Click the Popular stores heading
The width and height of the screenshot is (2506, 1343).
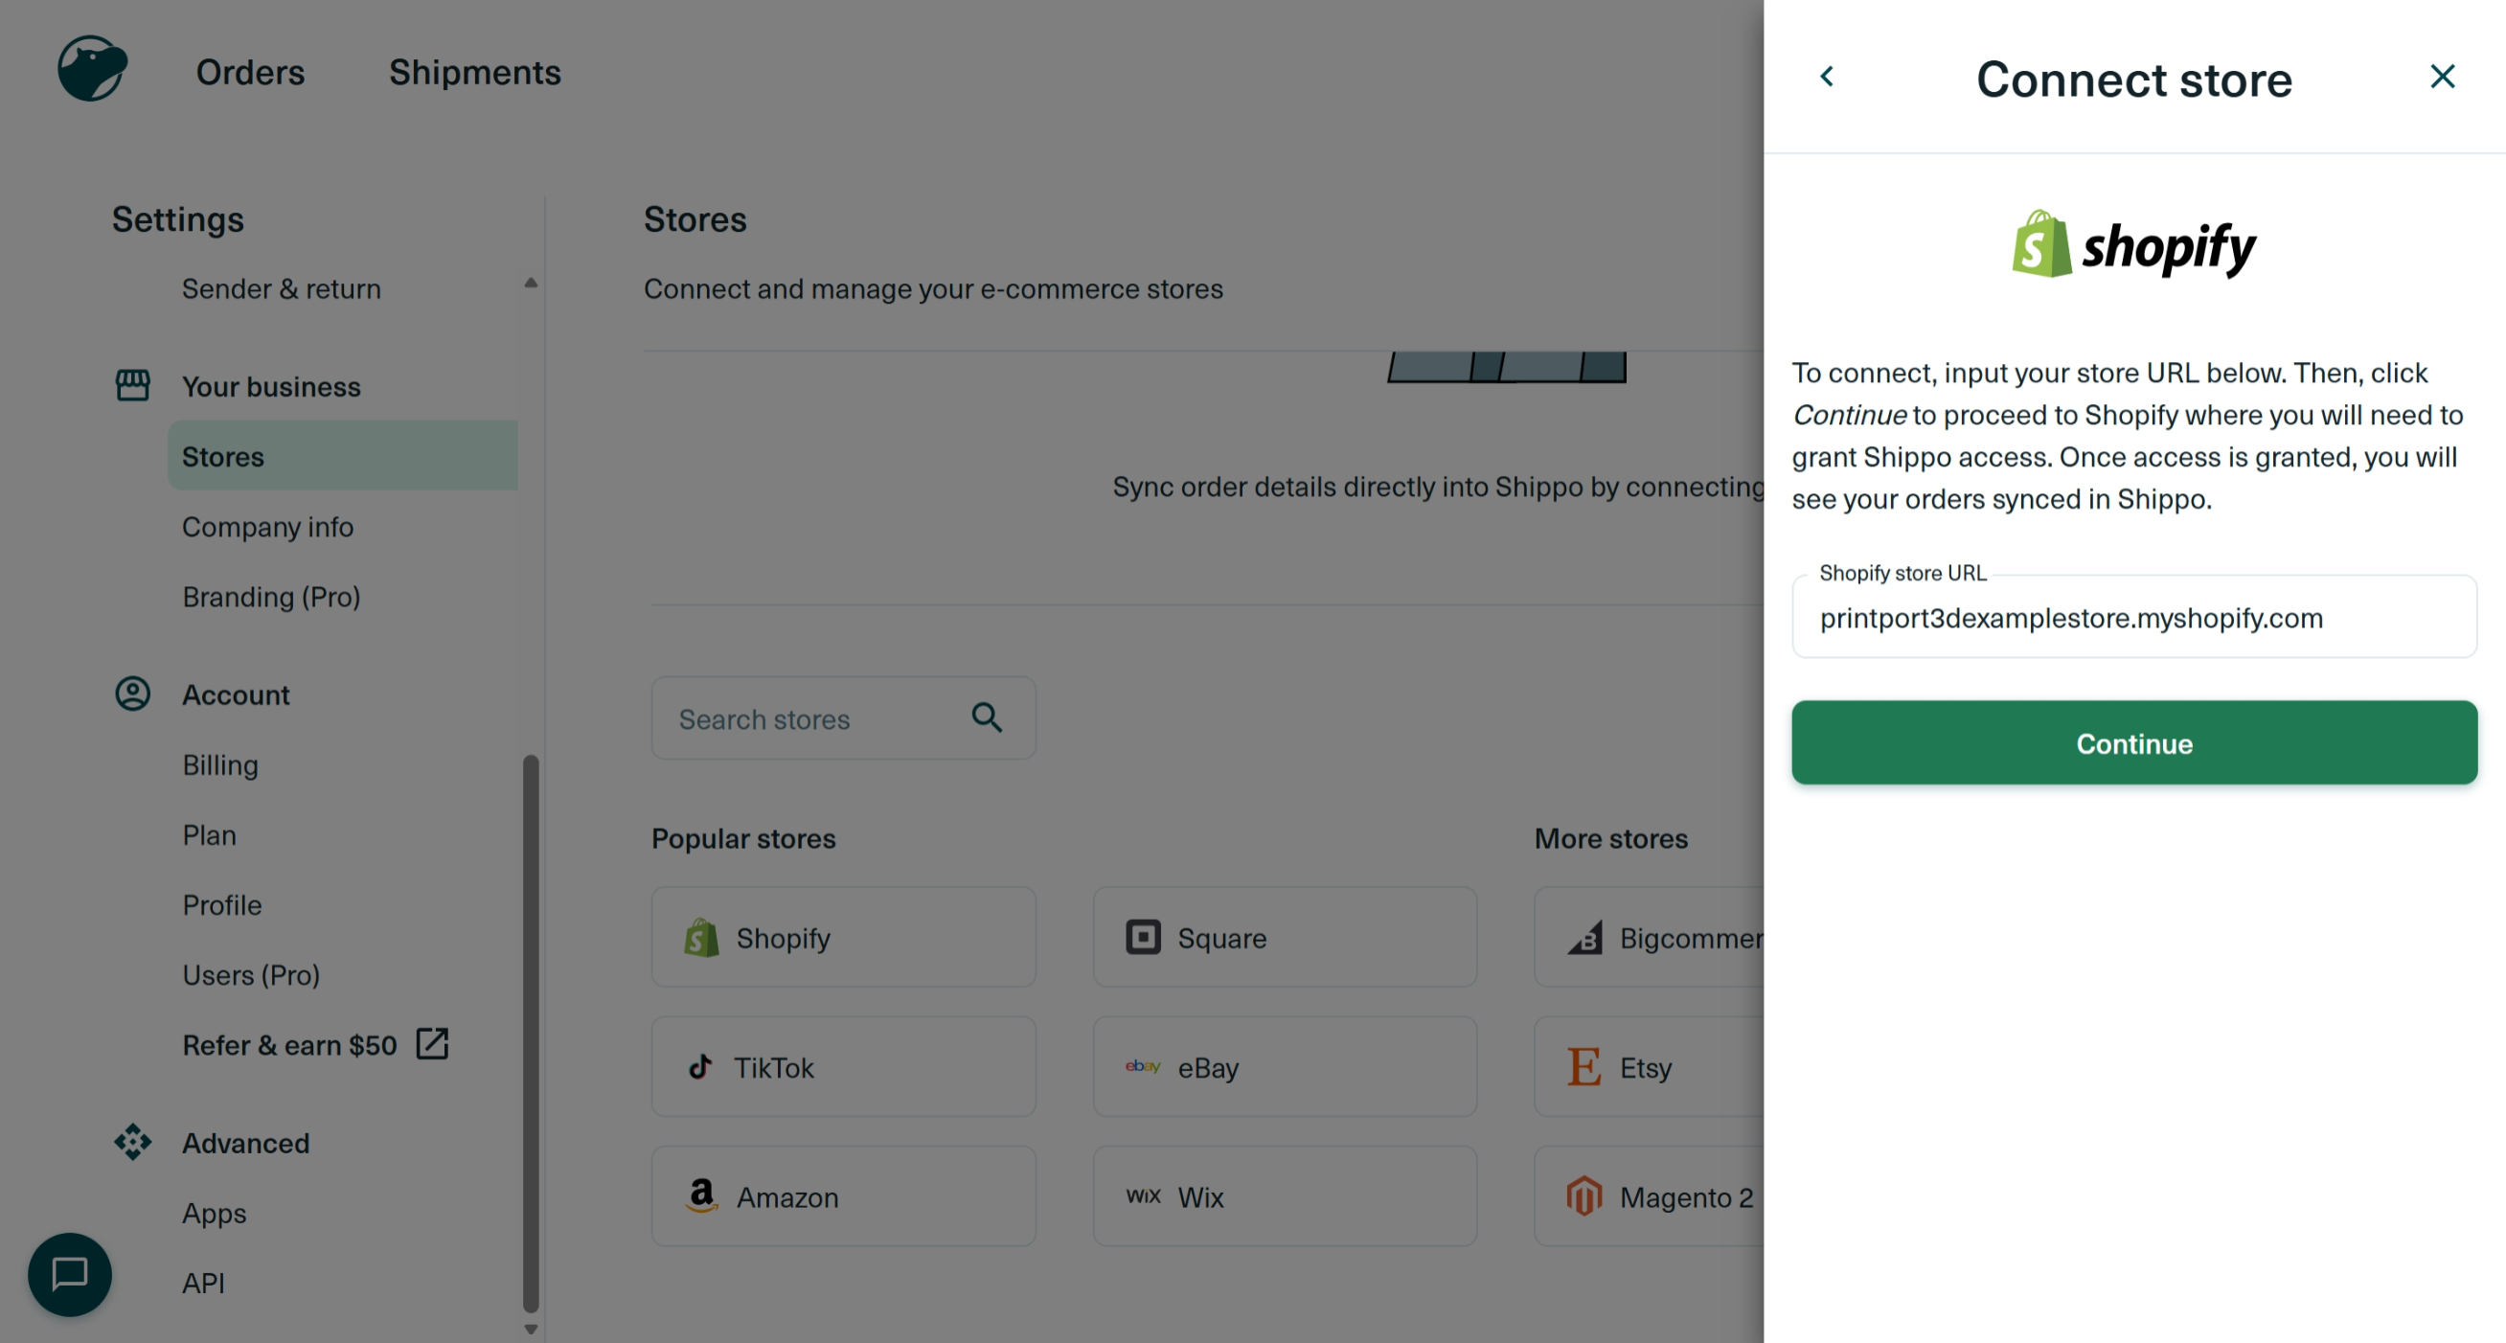click(x=743, y=838)
